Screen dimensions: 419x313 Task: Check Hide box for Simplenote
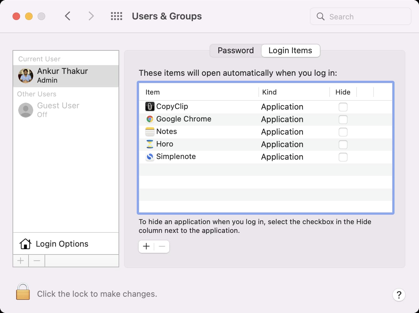click(343, 157)
